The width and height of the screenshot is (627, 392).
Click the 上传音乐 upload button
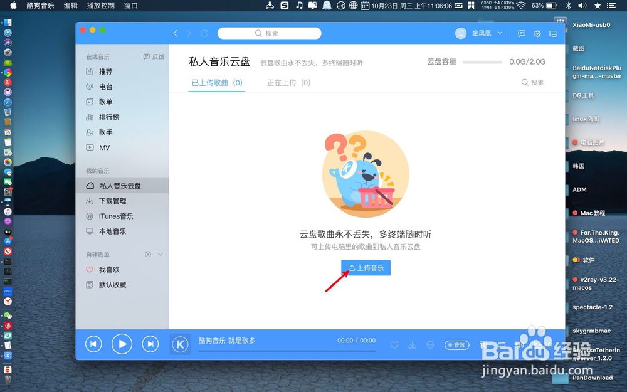(366, 268)
